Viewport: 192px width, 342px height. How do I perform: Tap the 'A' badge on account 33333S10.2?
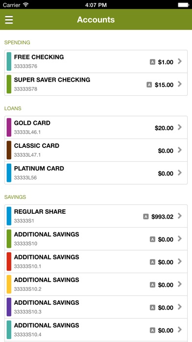click(x=153, y=285)
